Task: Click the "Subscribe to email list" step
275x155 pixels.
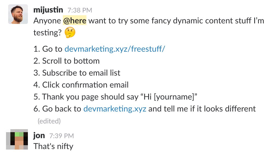Action: (81, 73)
